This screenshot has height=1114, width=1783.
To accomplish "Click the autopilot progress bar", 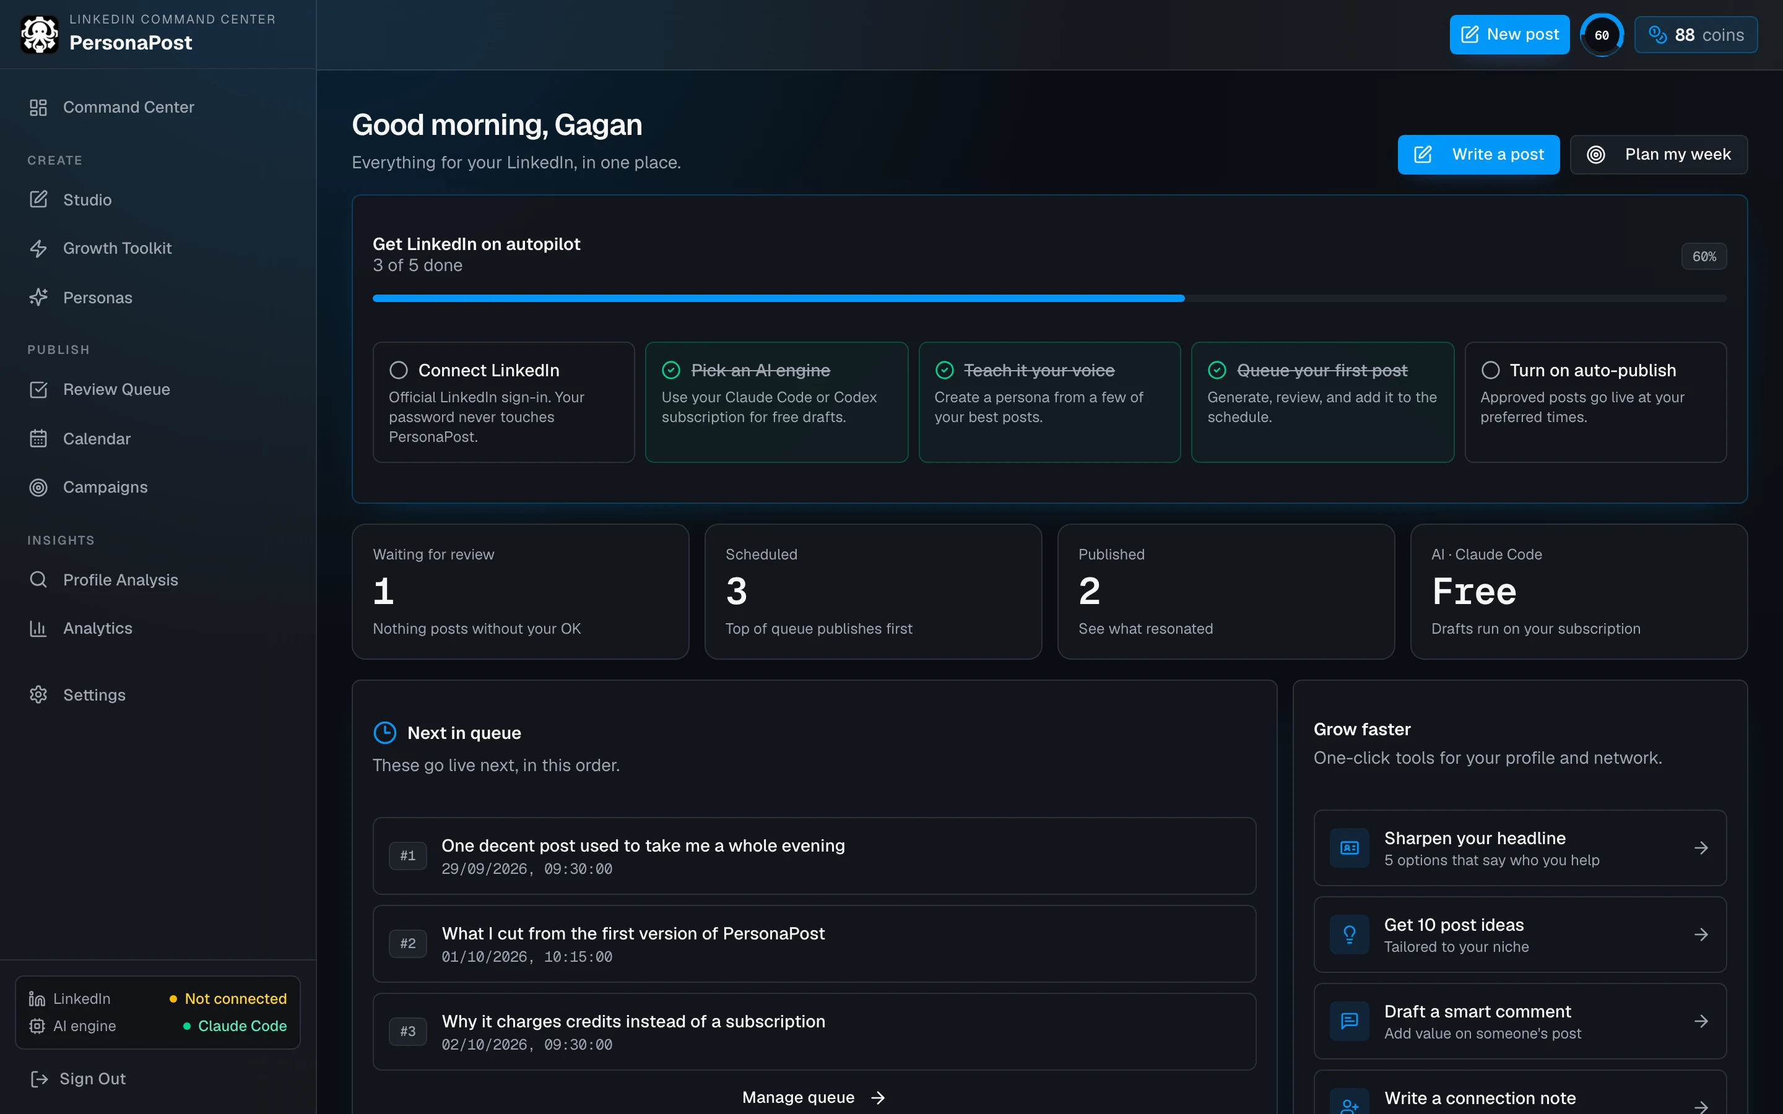I will click(1049, 298).
